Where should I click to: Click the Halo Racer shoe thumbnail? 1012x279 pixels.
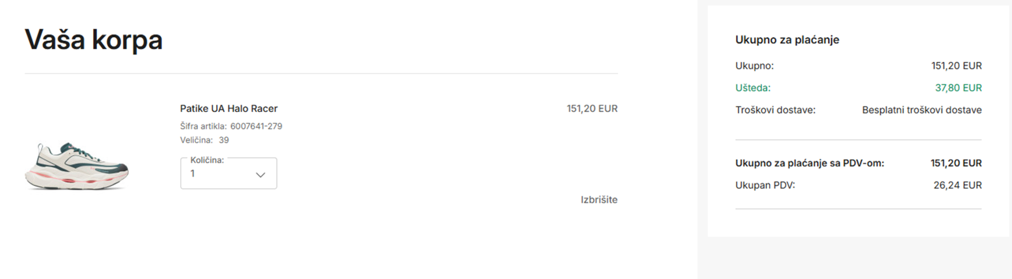[77, 165]
